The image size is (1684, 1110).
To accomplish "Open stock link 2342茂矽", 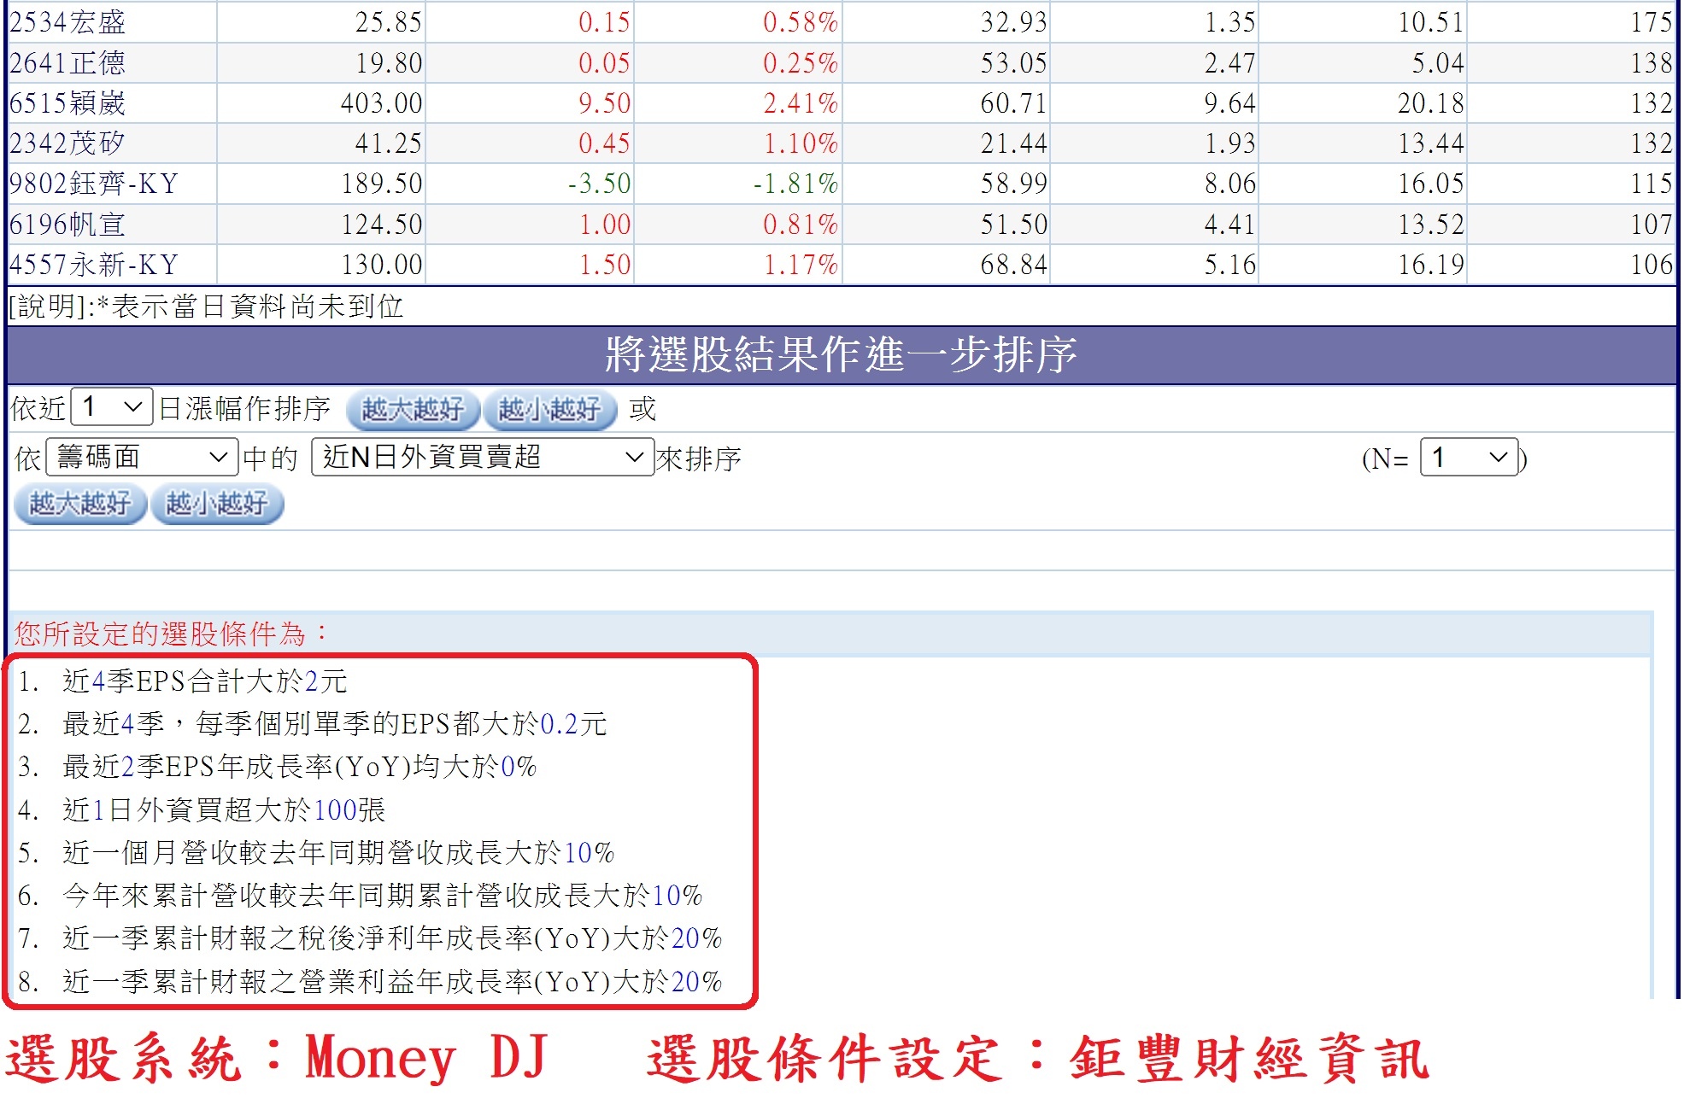I will [x=67, y=143].
